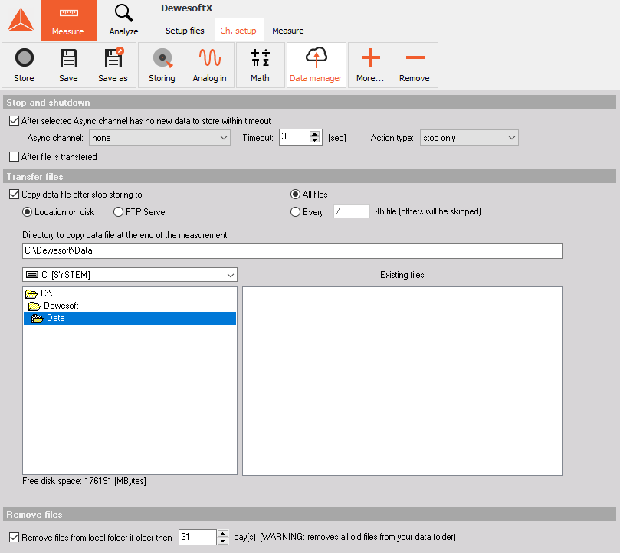Image resolution: width=620 pixels, height=553 pixels.
Task: Click the Transfer files section header
Action: point(310,177)
